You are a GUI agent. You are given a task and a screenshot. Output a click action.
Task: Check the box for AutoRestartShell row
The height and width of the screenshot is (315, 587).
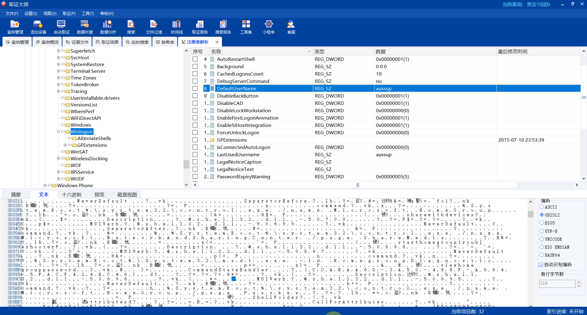click(195, 59)
